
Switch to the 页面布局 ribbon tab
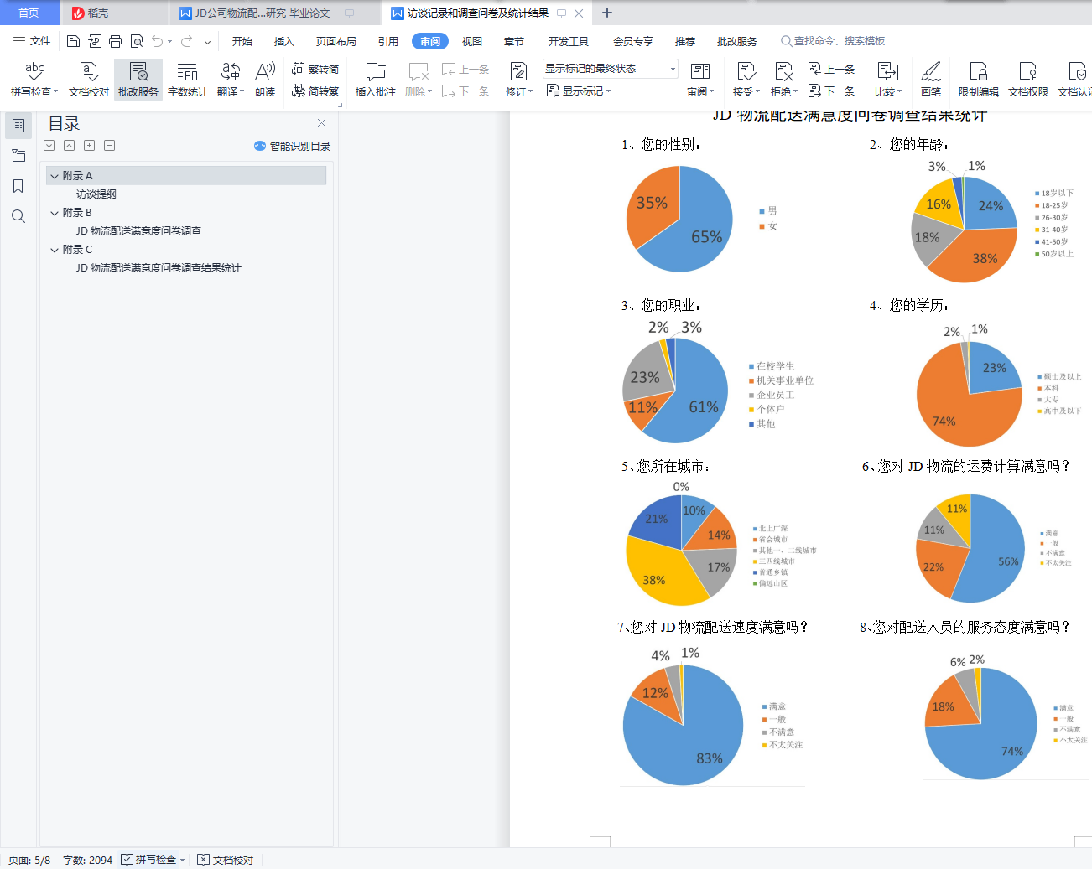point(336,41)
